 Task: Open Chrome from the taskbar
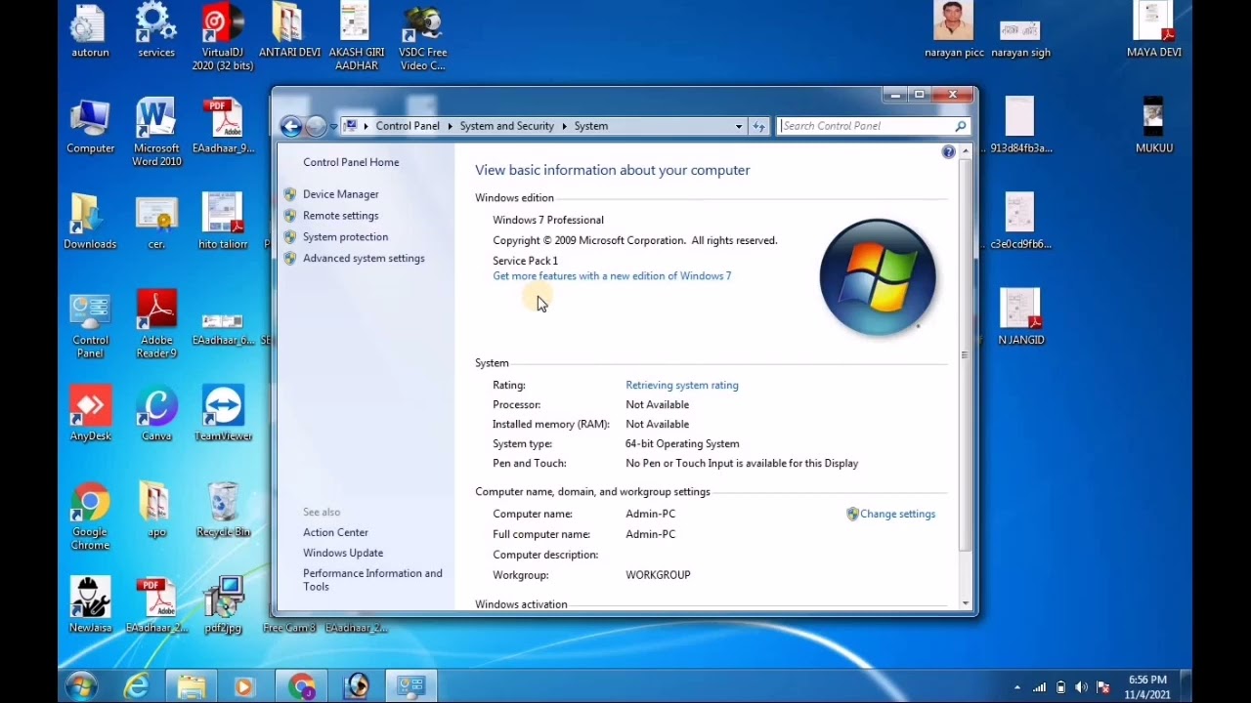click(x=301, y=687)
